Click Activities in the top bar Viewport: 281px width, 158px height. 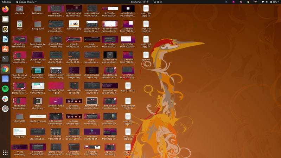click(6, 2)
